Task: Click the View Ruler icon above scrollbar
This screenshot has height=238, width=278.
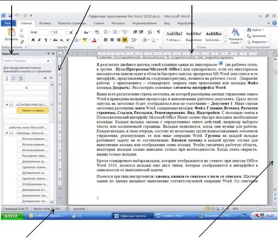Action: point(275,54)
